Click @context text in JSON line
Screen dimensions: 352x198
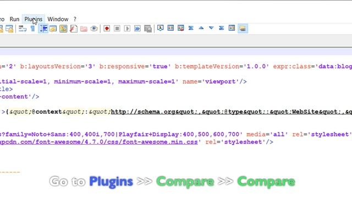[x=47, y=112]
